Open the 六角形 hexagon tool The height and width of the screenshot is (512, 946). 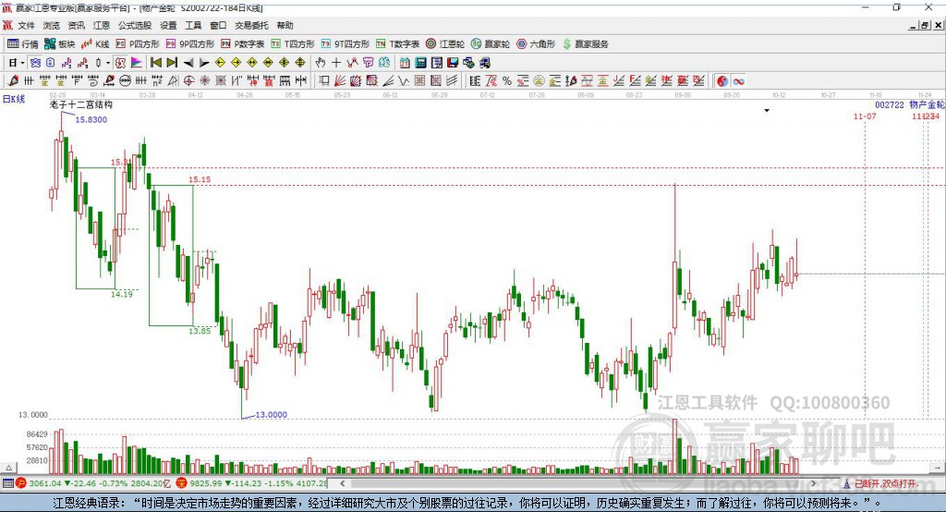coord(536,44)
